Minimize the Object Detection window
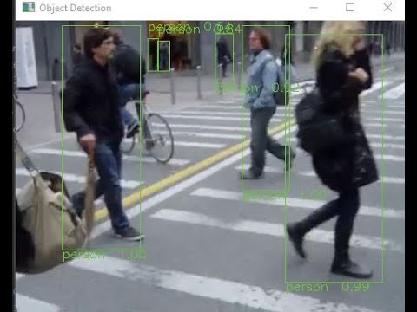The height and width of the screenshot is (312, 417). tap(314, 8)
